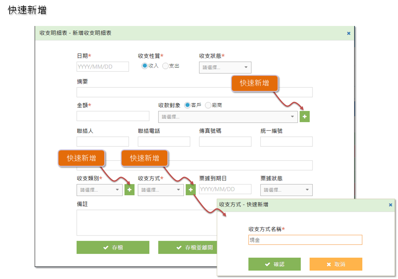Open the 收支類別 dropdown

100,190
